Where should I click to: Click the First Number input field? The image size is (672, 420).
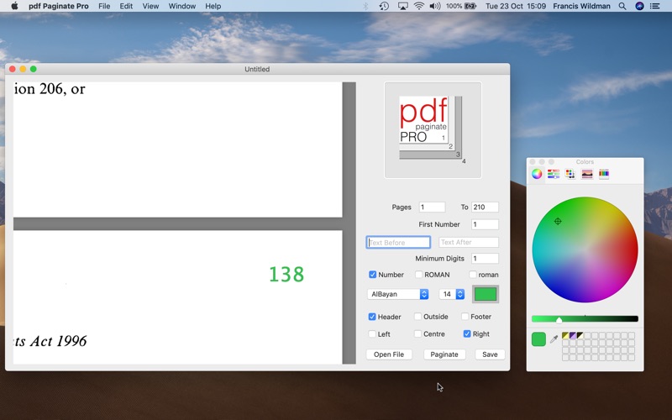pyautogui.click(x=486, y=224)
